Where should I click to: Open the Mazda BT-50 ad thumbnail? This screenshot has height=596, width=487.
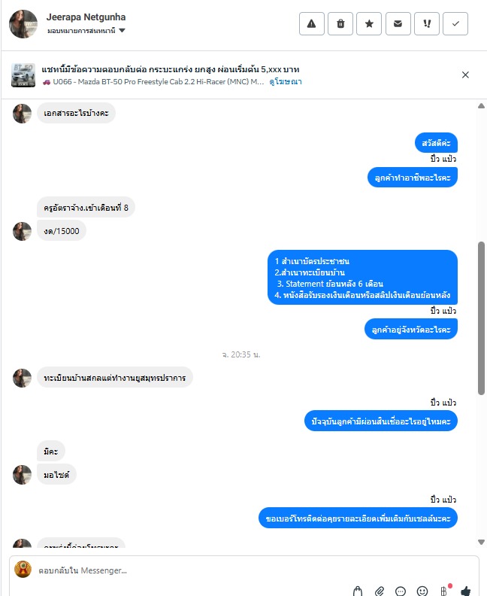click(x=23, y=75)
